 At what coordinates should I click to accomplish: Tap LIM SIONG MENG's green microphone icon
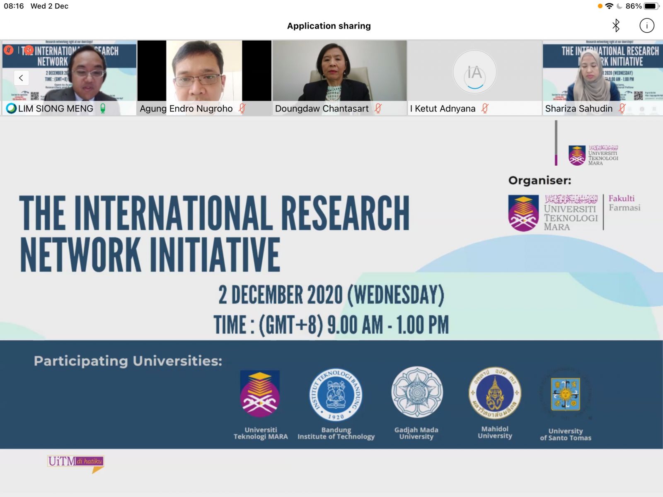point(103,109)
